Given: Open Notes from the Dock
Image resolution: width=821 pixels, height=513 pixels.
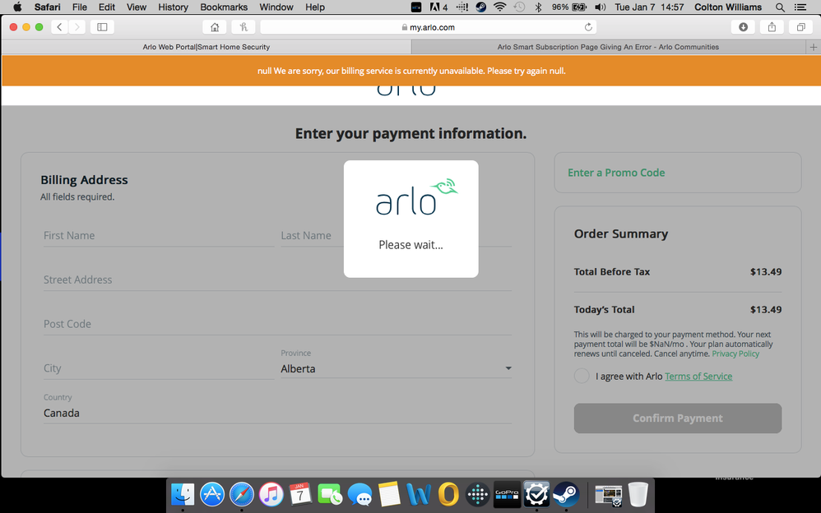Looking at the screenshot, I should (389, 494).
